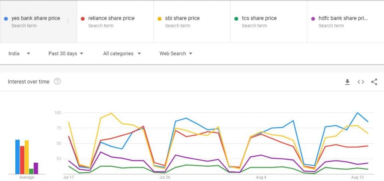This screenshot has height=181, width=384.
Task: Edit the sbi share price term
Action: [x=182, y=18]
